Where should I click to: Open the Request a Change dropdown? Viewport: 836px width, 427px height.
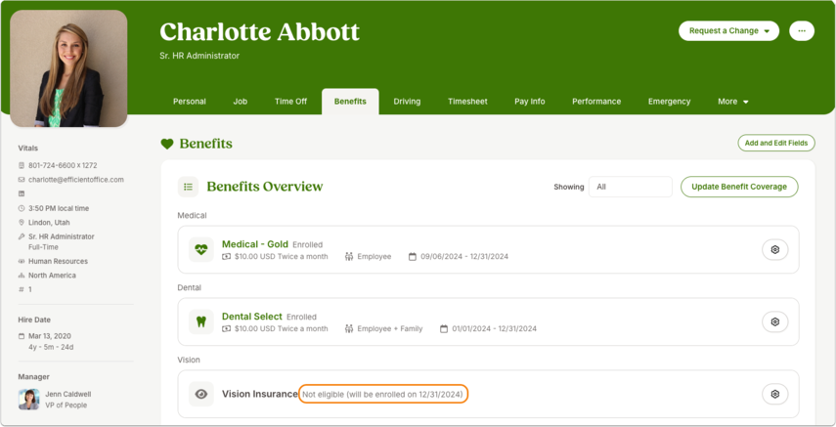pos(728,31)
